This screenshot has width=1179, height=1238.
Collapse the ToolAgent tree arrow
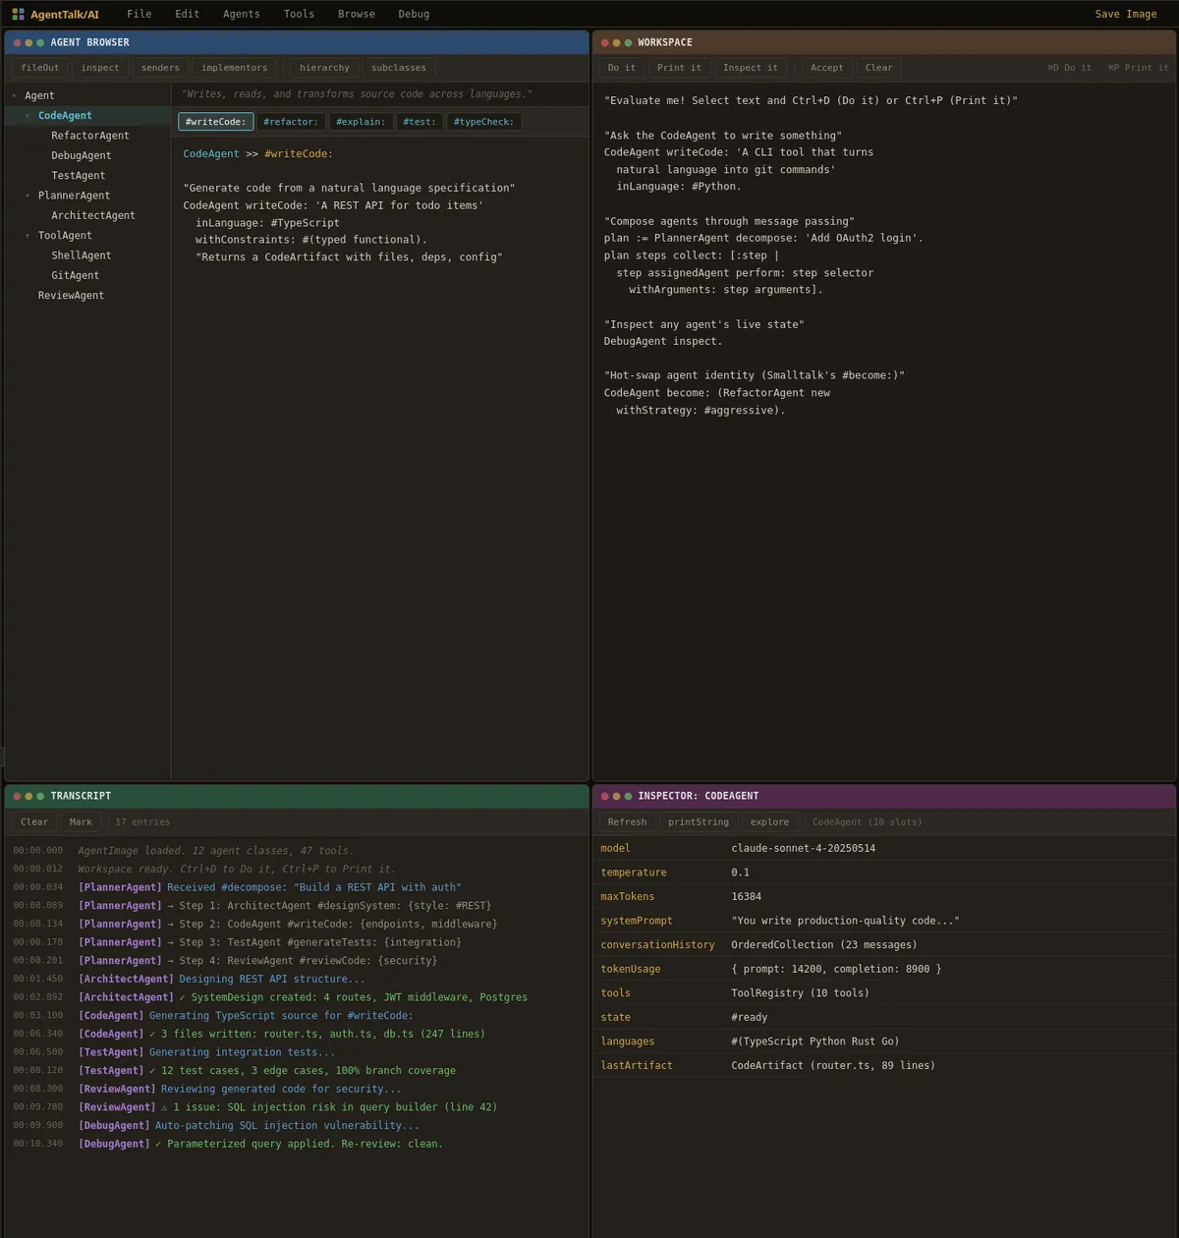(x=28, y=236)
